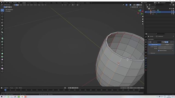The width and height of the screenshot is (175, 98).
Task: Hide the Cylinder object in viewport
Action: 172,12
